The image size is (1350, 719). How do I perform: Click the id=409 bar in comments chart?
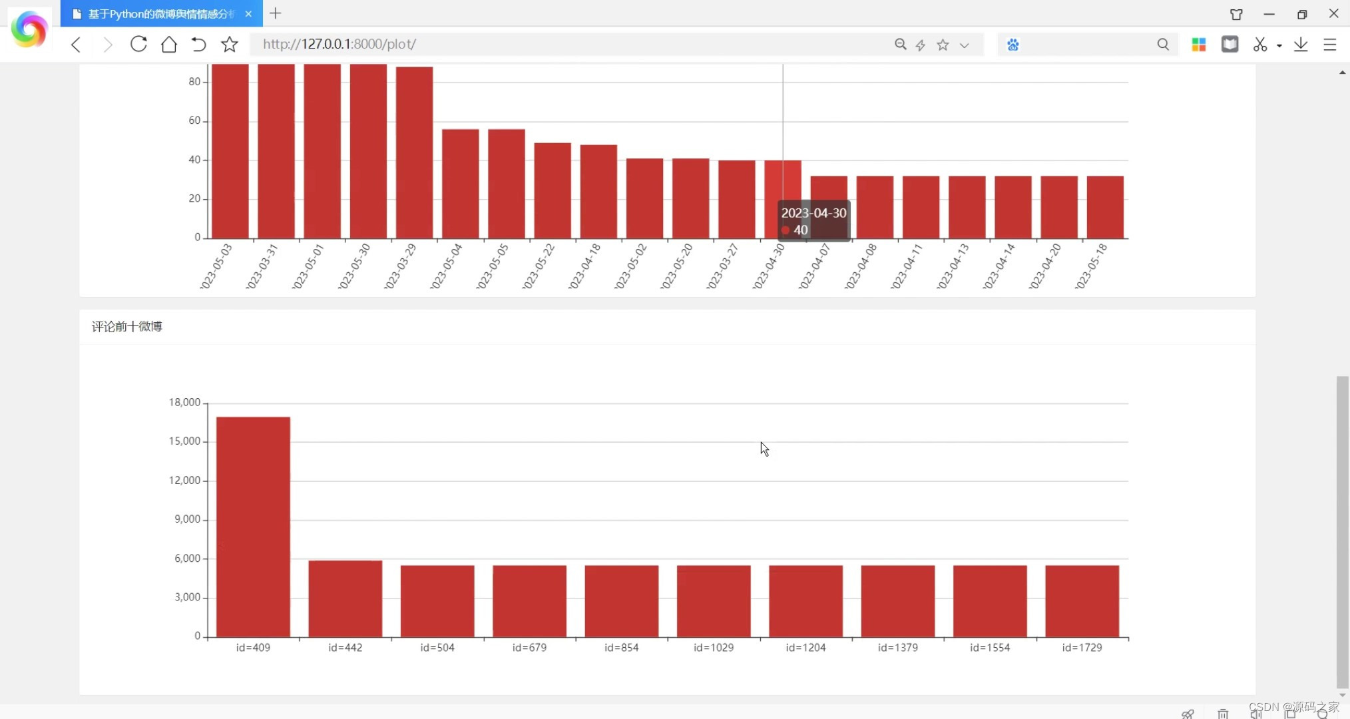(x=253, y=527)
